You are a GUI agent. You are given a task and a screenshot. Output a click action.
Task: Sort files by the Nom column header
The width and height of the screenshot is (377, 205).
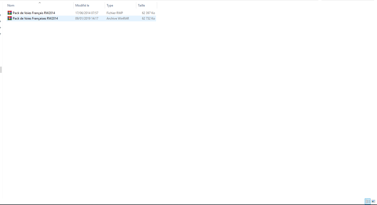pos(40,5)
